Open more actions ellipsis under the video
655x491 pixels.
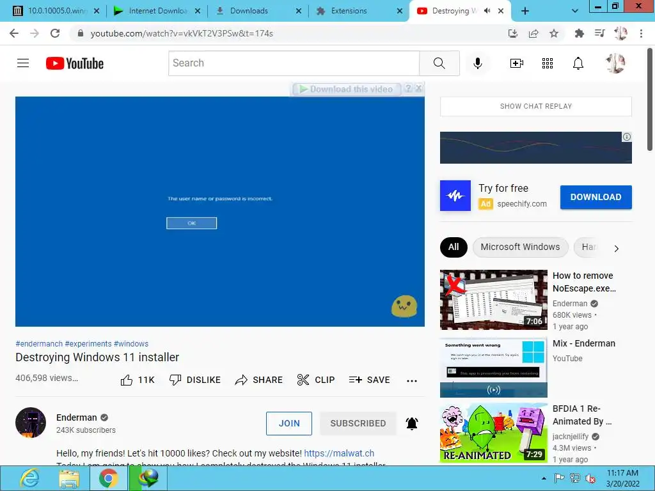pos(412,380)
